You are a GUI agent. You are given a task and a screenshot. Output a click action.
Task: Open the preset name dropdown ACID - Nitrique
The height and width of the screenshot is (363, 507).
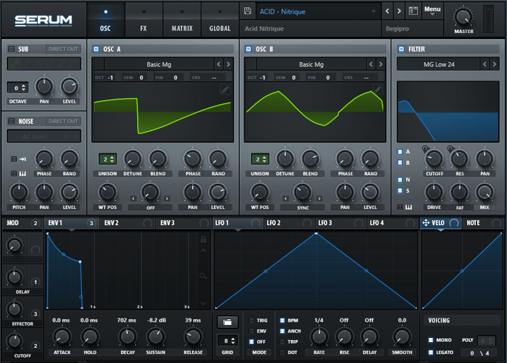(318, 11)
